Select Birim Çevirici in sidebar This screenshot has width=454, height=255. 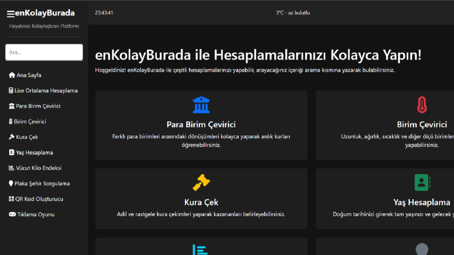[27, 121]
